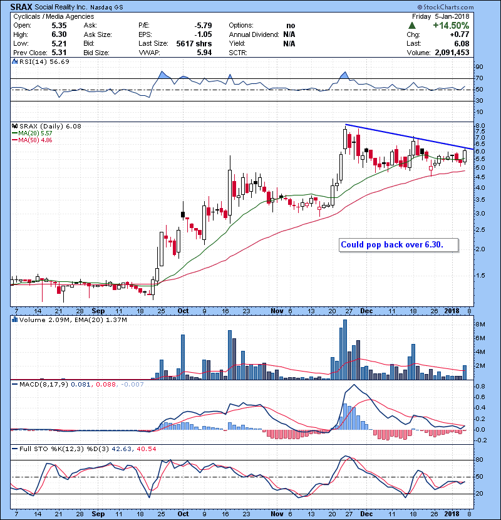This screenshot has width=501, height=520.
Task: Click the Sep label on price chart axis
Action: 98,311
